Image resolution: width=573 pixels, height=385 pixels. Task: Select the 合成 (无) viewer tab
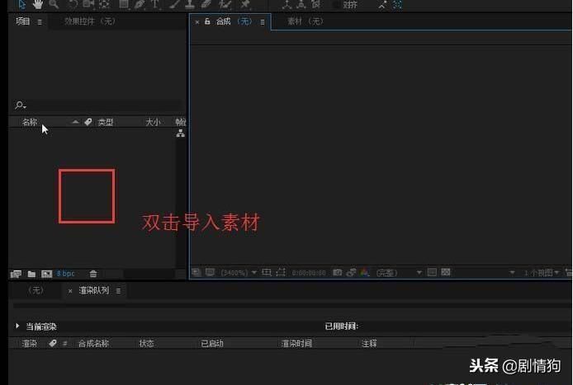tap(234, 21)
